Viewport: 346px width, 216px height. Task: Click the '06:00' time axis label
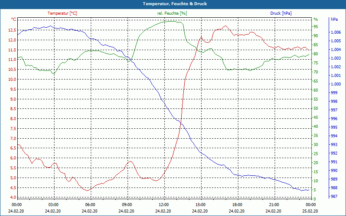(x=90, y=204)
